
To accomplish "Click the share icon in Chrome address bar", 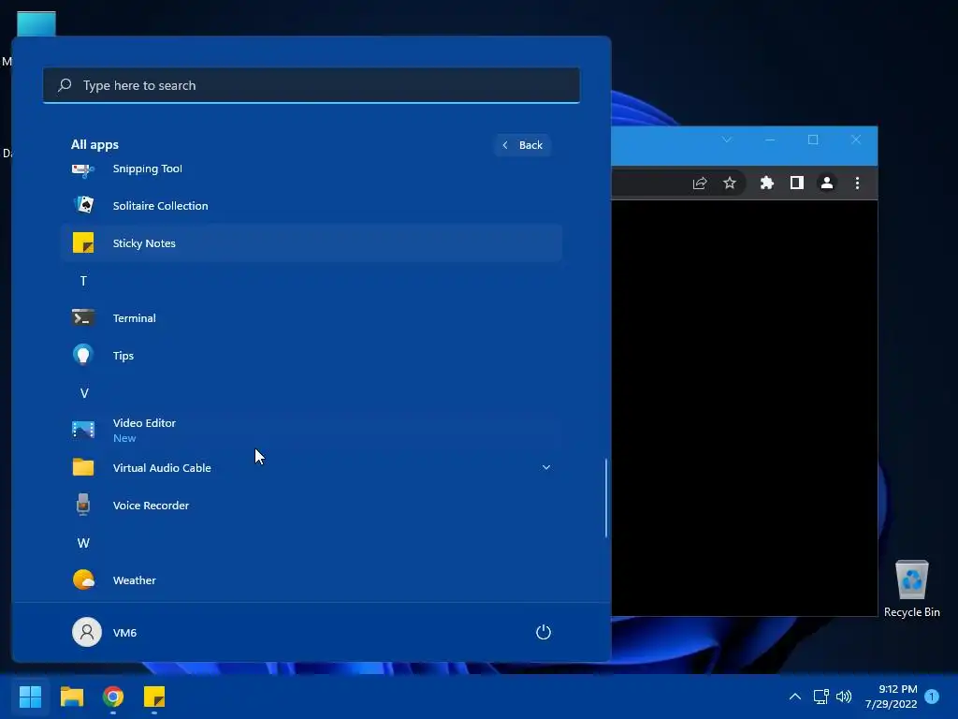I will coord(700,183).
